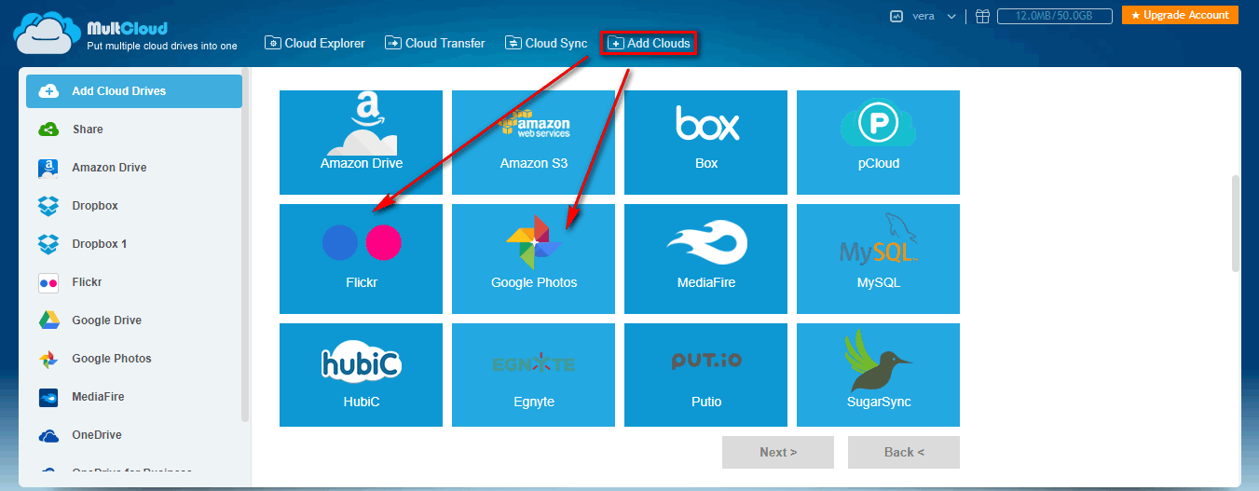This screenshot has width=1259, height=491.
Task: Choose the Box cloud tile
Action: point(706,143)
